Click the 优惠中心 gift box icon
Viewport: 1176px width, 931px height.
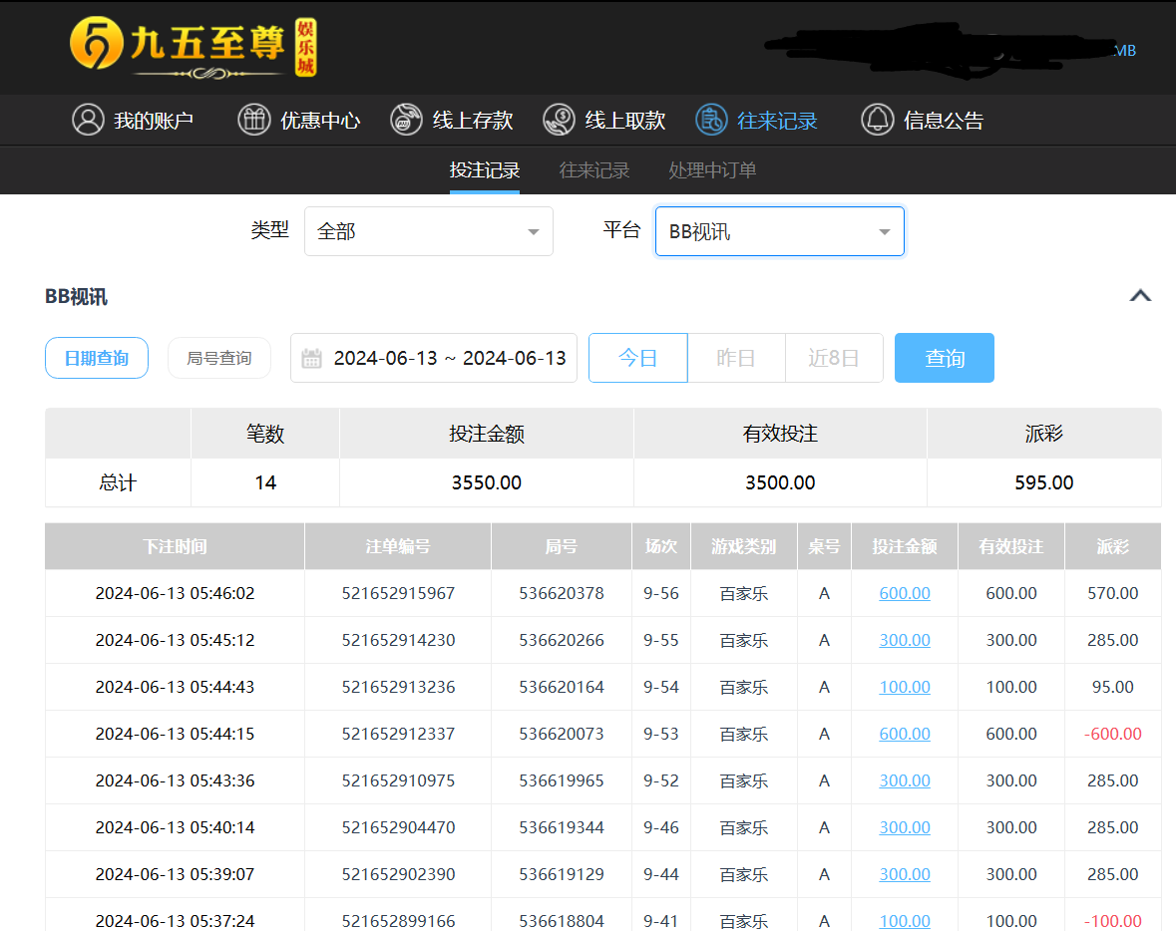click(253, 120)
